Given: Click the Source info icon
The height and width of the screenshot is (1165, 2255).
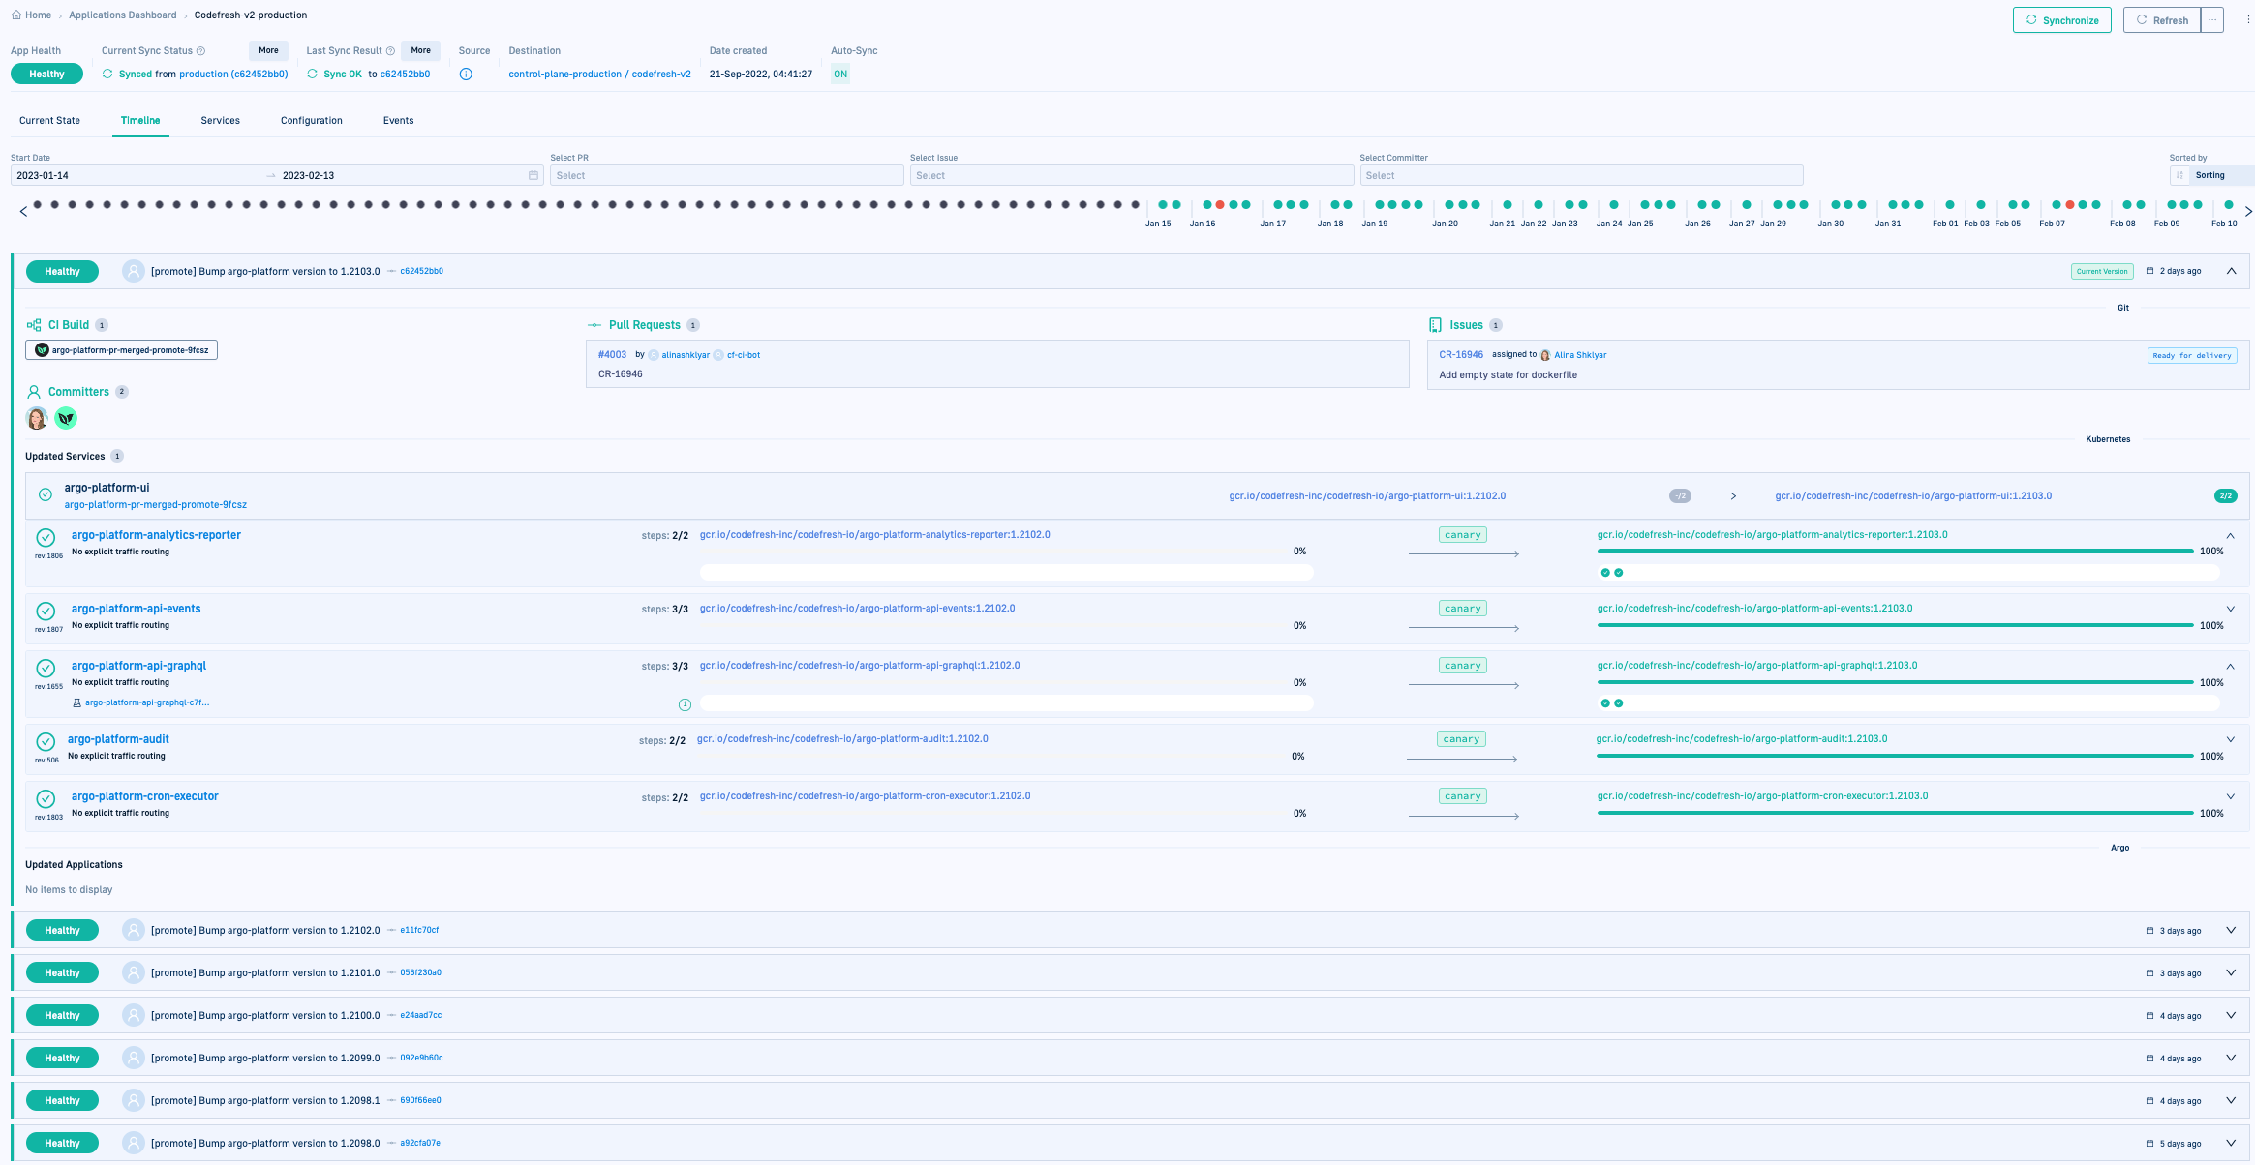Looking at the screenshot, I should pos(466,75).
